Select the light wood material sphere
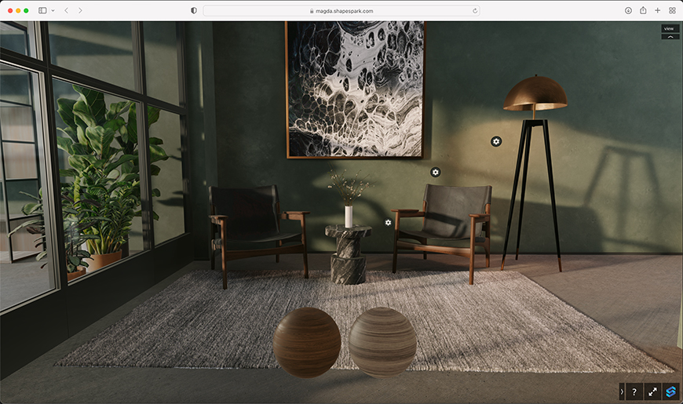The height and width of the screenshot is (404, 683). [382, 342]
